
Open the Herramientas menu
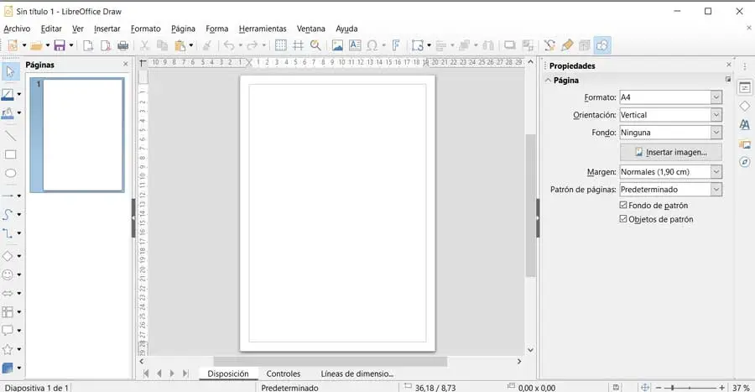[262, 29]
